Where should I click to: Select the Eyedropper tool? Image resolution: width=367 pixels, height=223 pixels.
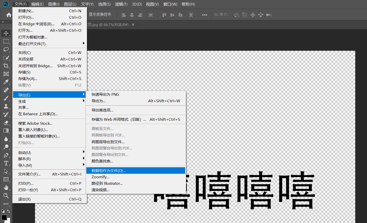pos(6,82)
